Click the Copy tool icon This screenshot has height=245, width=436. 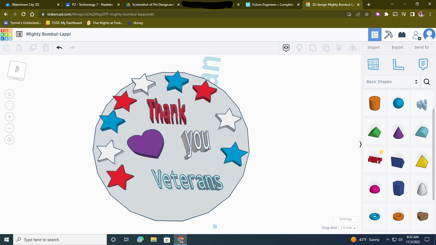click(x=7, y=48)
